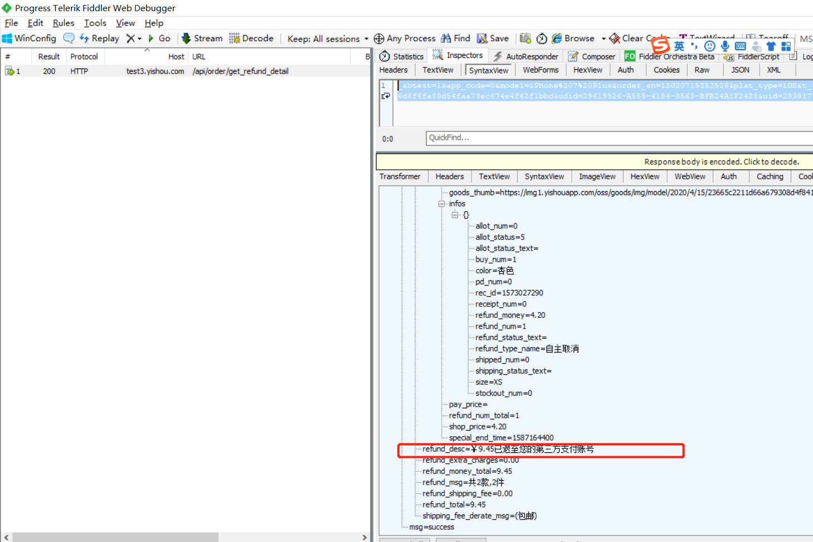The image size is (813, 542).
Task: Collapse the {} object node under infos
Action: pyautogui.click(x=454, y=215)
